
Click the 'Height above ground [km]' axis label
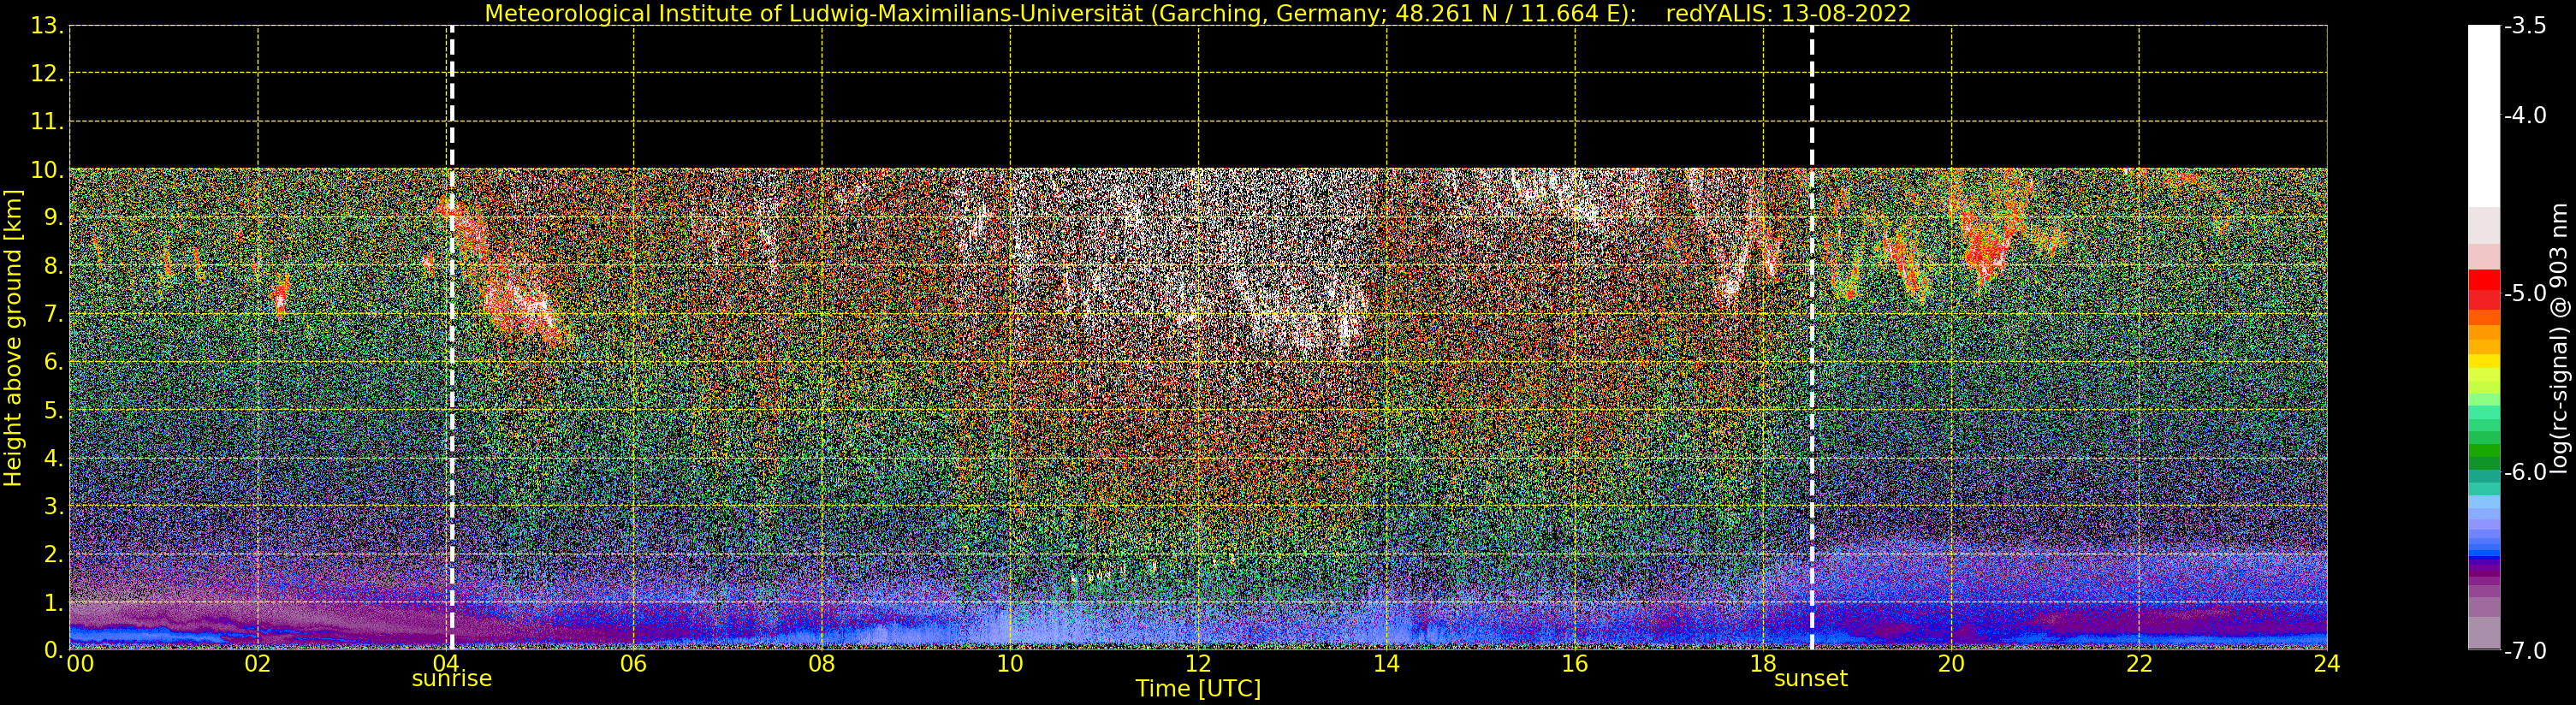click(x=13, y=338)
